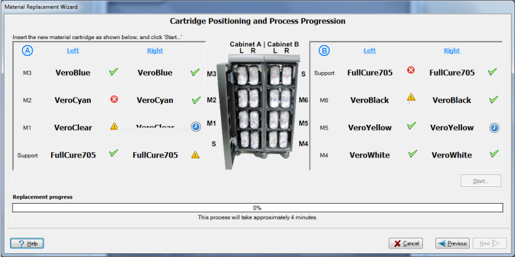Click the cabinet cartridge illustration

tap(258, 112)
